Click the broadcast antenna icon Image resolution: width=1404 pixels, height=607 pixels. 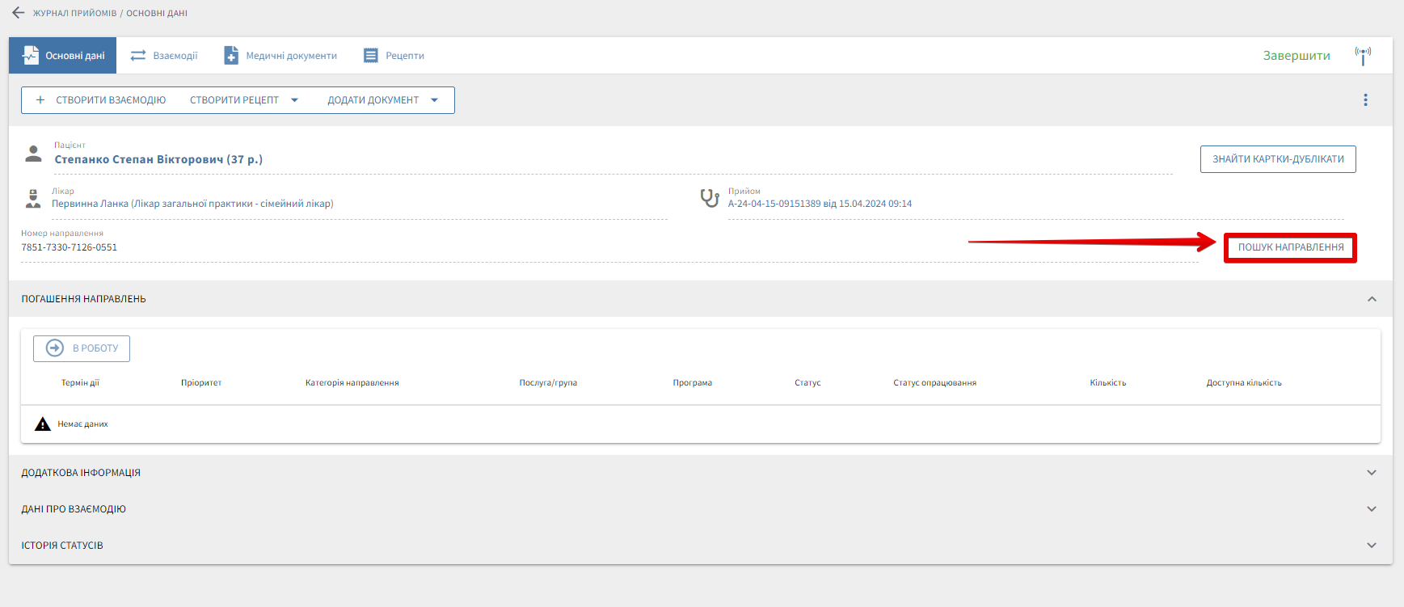tap(1363, 56)
